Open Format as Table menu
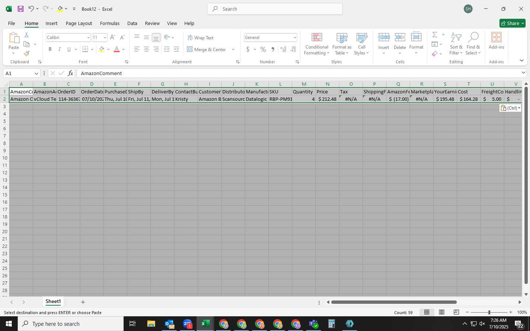530x331 pixels. pos(342,44)
